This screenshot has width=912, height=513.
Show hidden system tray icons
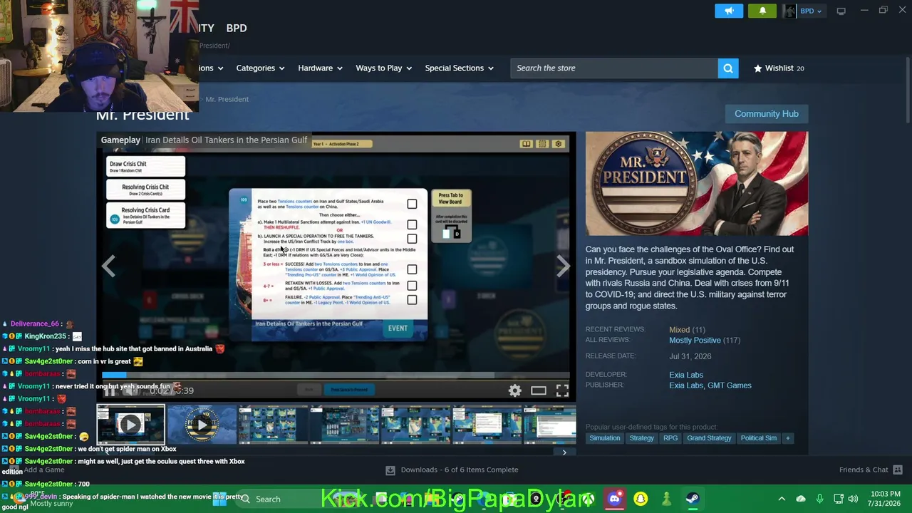point(782,499)
